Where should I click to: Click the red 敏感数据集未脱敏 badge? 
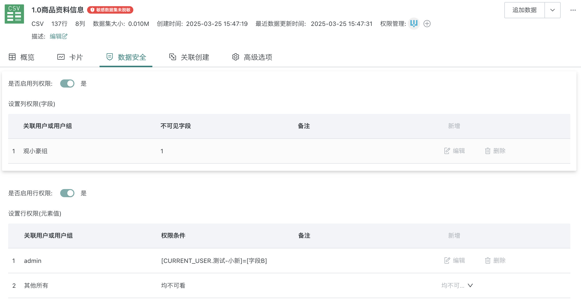(110, 10)
